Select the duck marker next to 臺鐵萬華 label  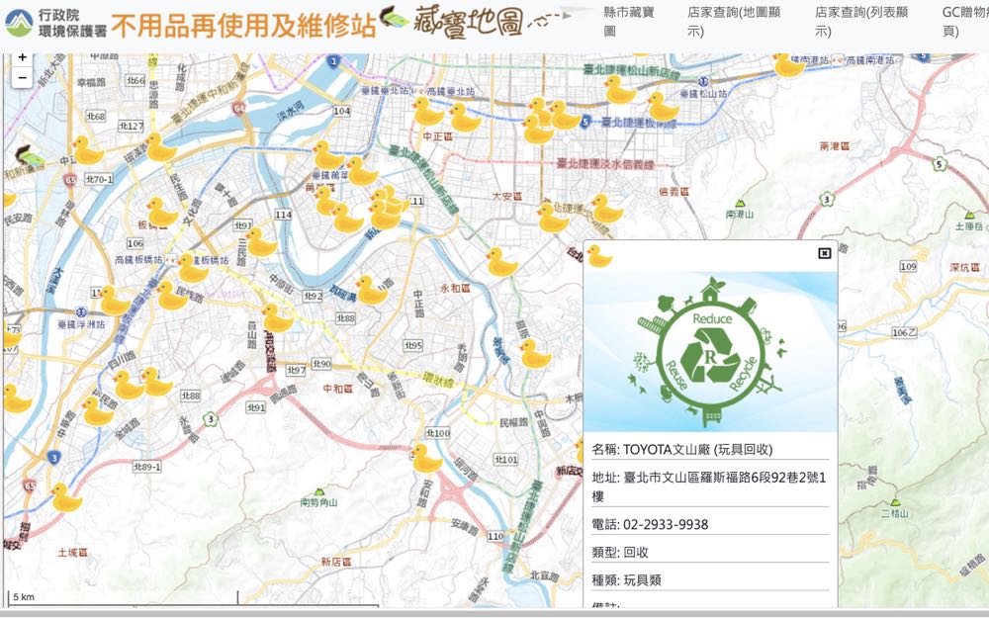[361, 171]
